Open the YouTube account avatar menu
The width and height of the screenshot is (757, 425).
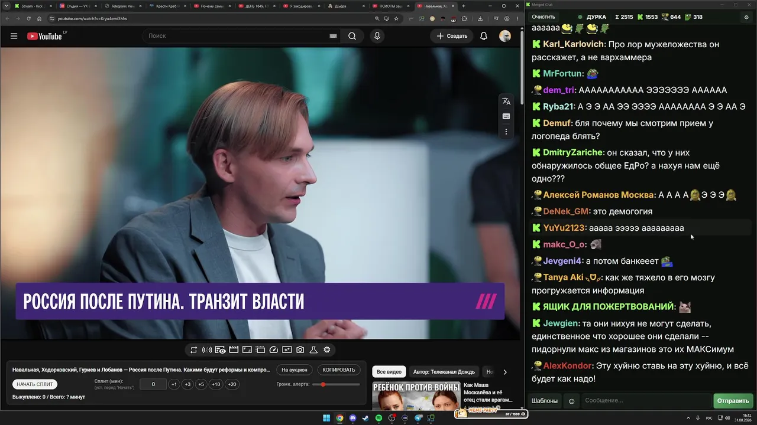click(x=505, y=36)
